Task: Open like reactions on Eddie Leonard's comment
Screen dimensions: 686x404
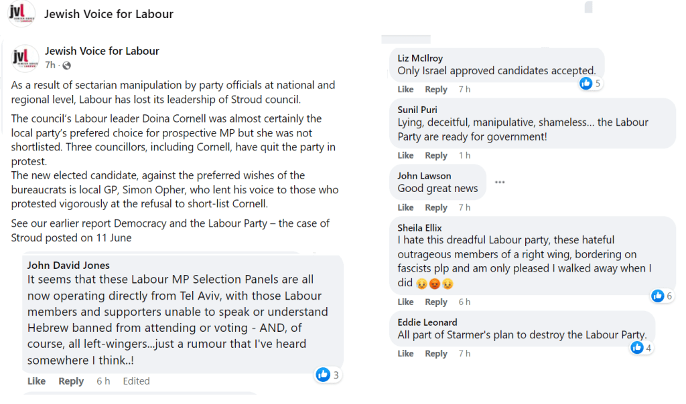Action: [641, 348]
